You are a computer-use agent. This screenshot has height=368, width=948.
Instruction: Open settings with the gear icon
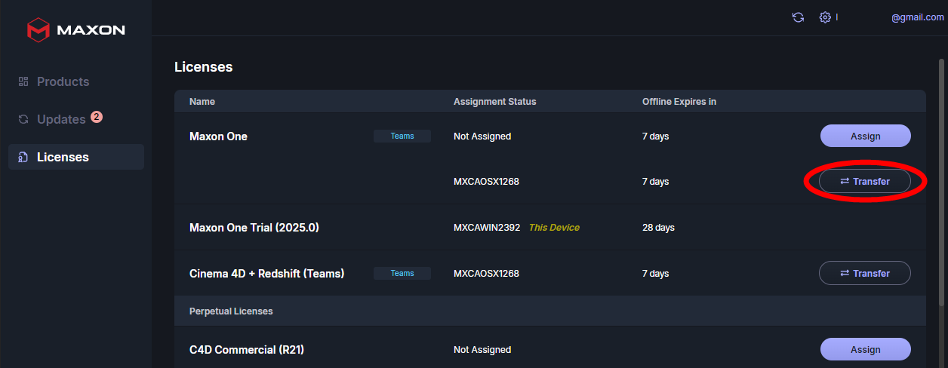tap(825, 17)
